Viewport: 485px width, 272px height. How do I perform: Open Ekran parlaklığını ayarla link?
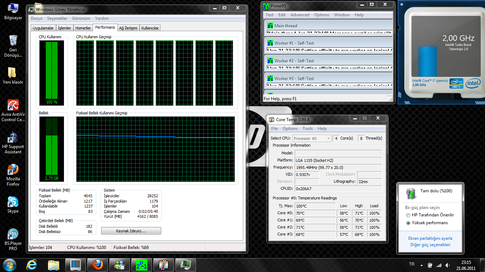coord(430,238)
